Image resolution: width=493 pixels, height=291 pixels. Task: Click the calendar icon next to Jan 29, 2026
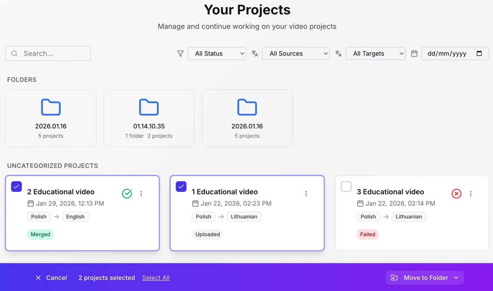[31, 203]
